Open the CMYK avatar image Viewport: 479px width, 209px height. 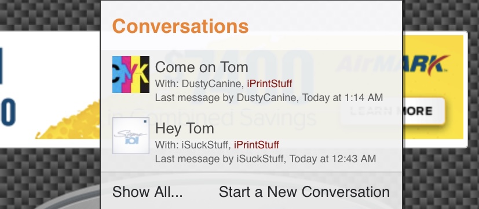pyautogui.click(x=131, y=74)
